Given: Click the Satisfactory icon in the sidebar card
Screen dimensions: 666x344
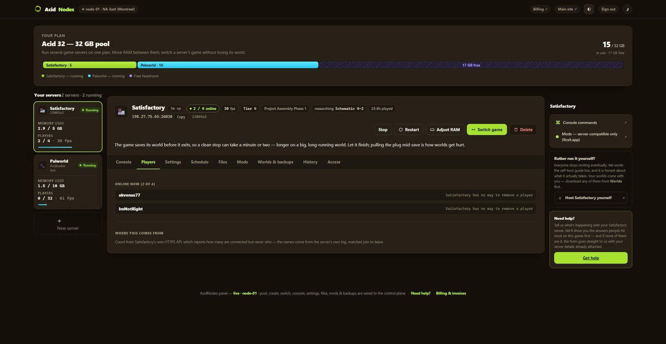Looking at the screenshot, I should pyautogui.click(x=42, y=110).
